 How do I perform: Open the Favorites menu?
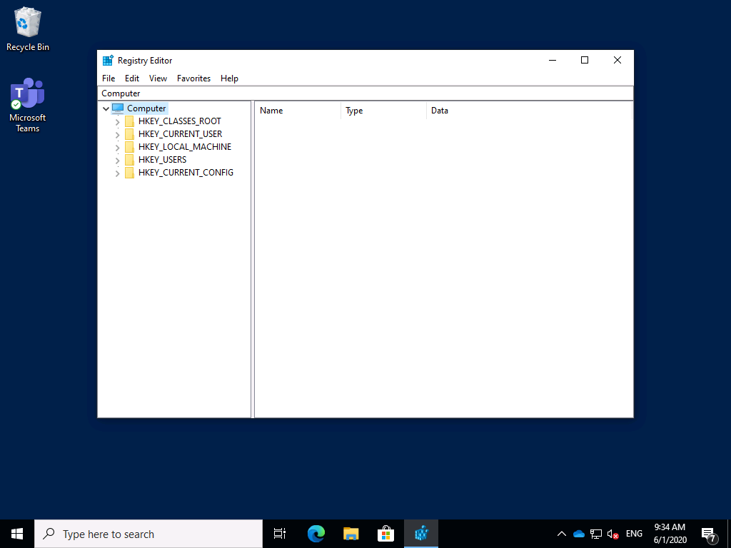click(x=193, y=78)
